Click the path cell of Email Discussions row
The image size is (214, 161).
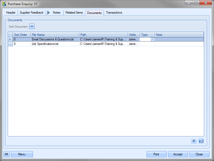coord(103,39)
